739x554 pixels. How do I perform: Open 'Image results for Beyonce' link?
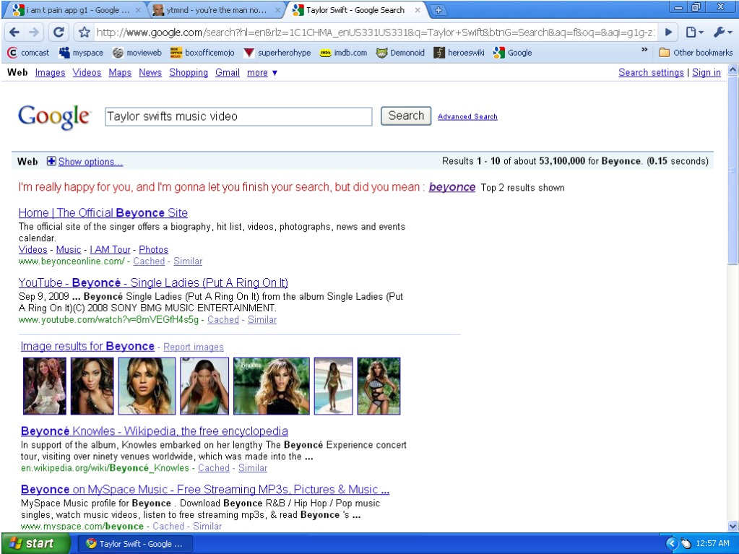(x=87, y=346)
